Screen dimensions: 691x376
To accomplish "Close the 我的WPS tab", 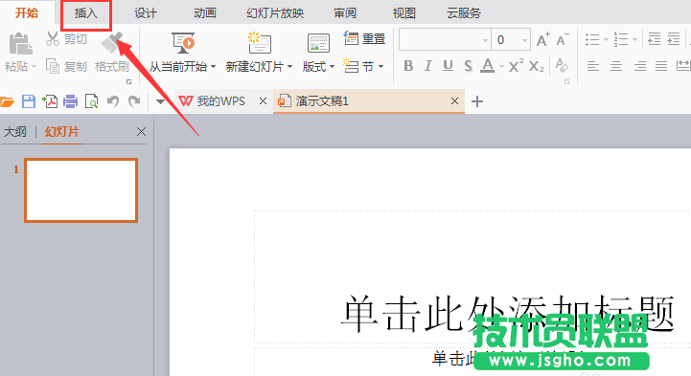I will click(264, 101).
